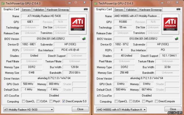Click the BIOS save chip icon in right window
The image size is (184, 115).
pos(177,39)
